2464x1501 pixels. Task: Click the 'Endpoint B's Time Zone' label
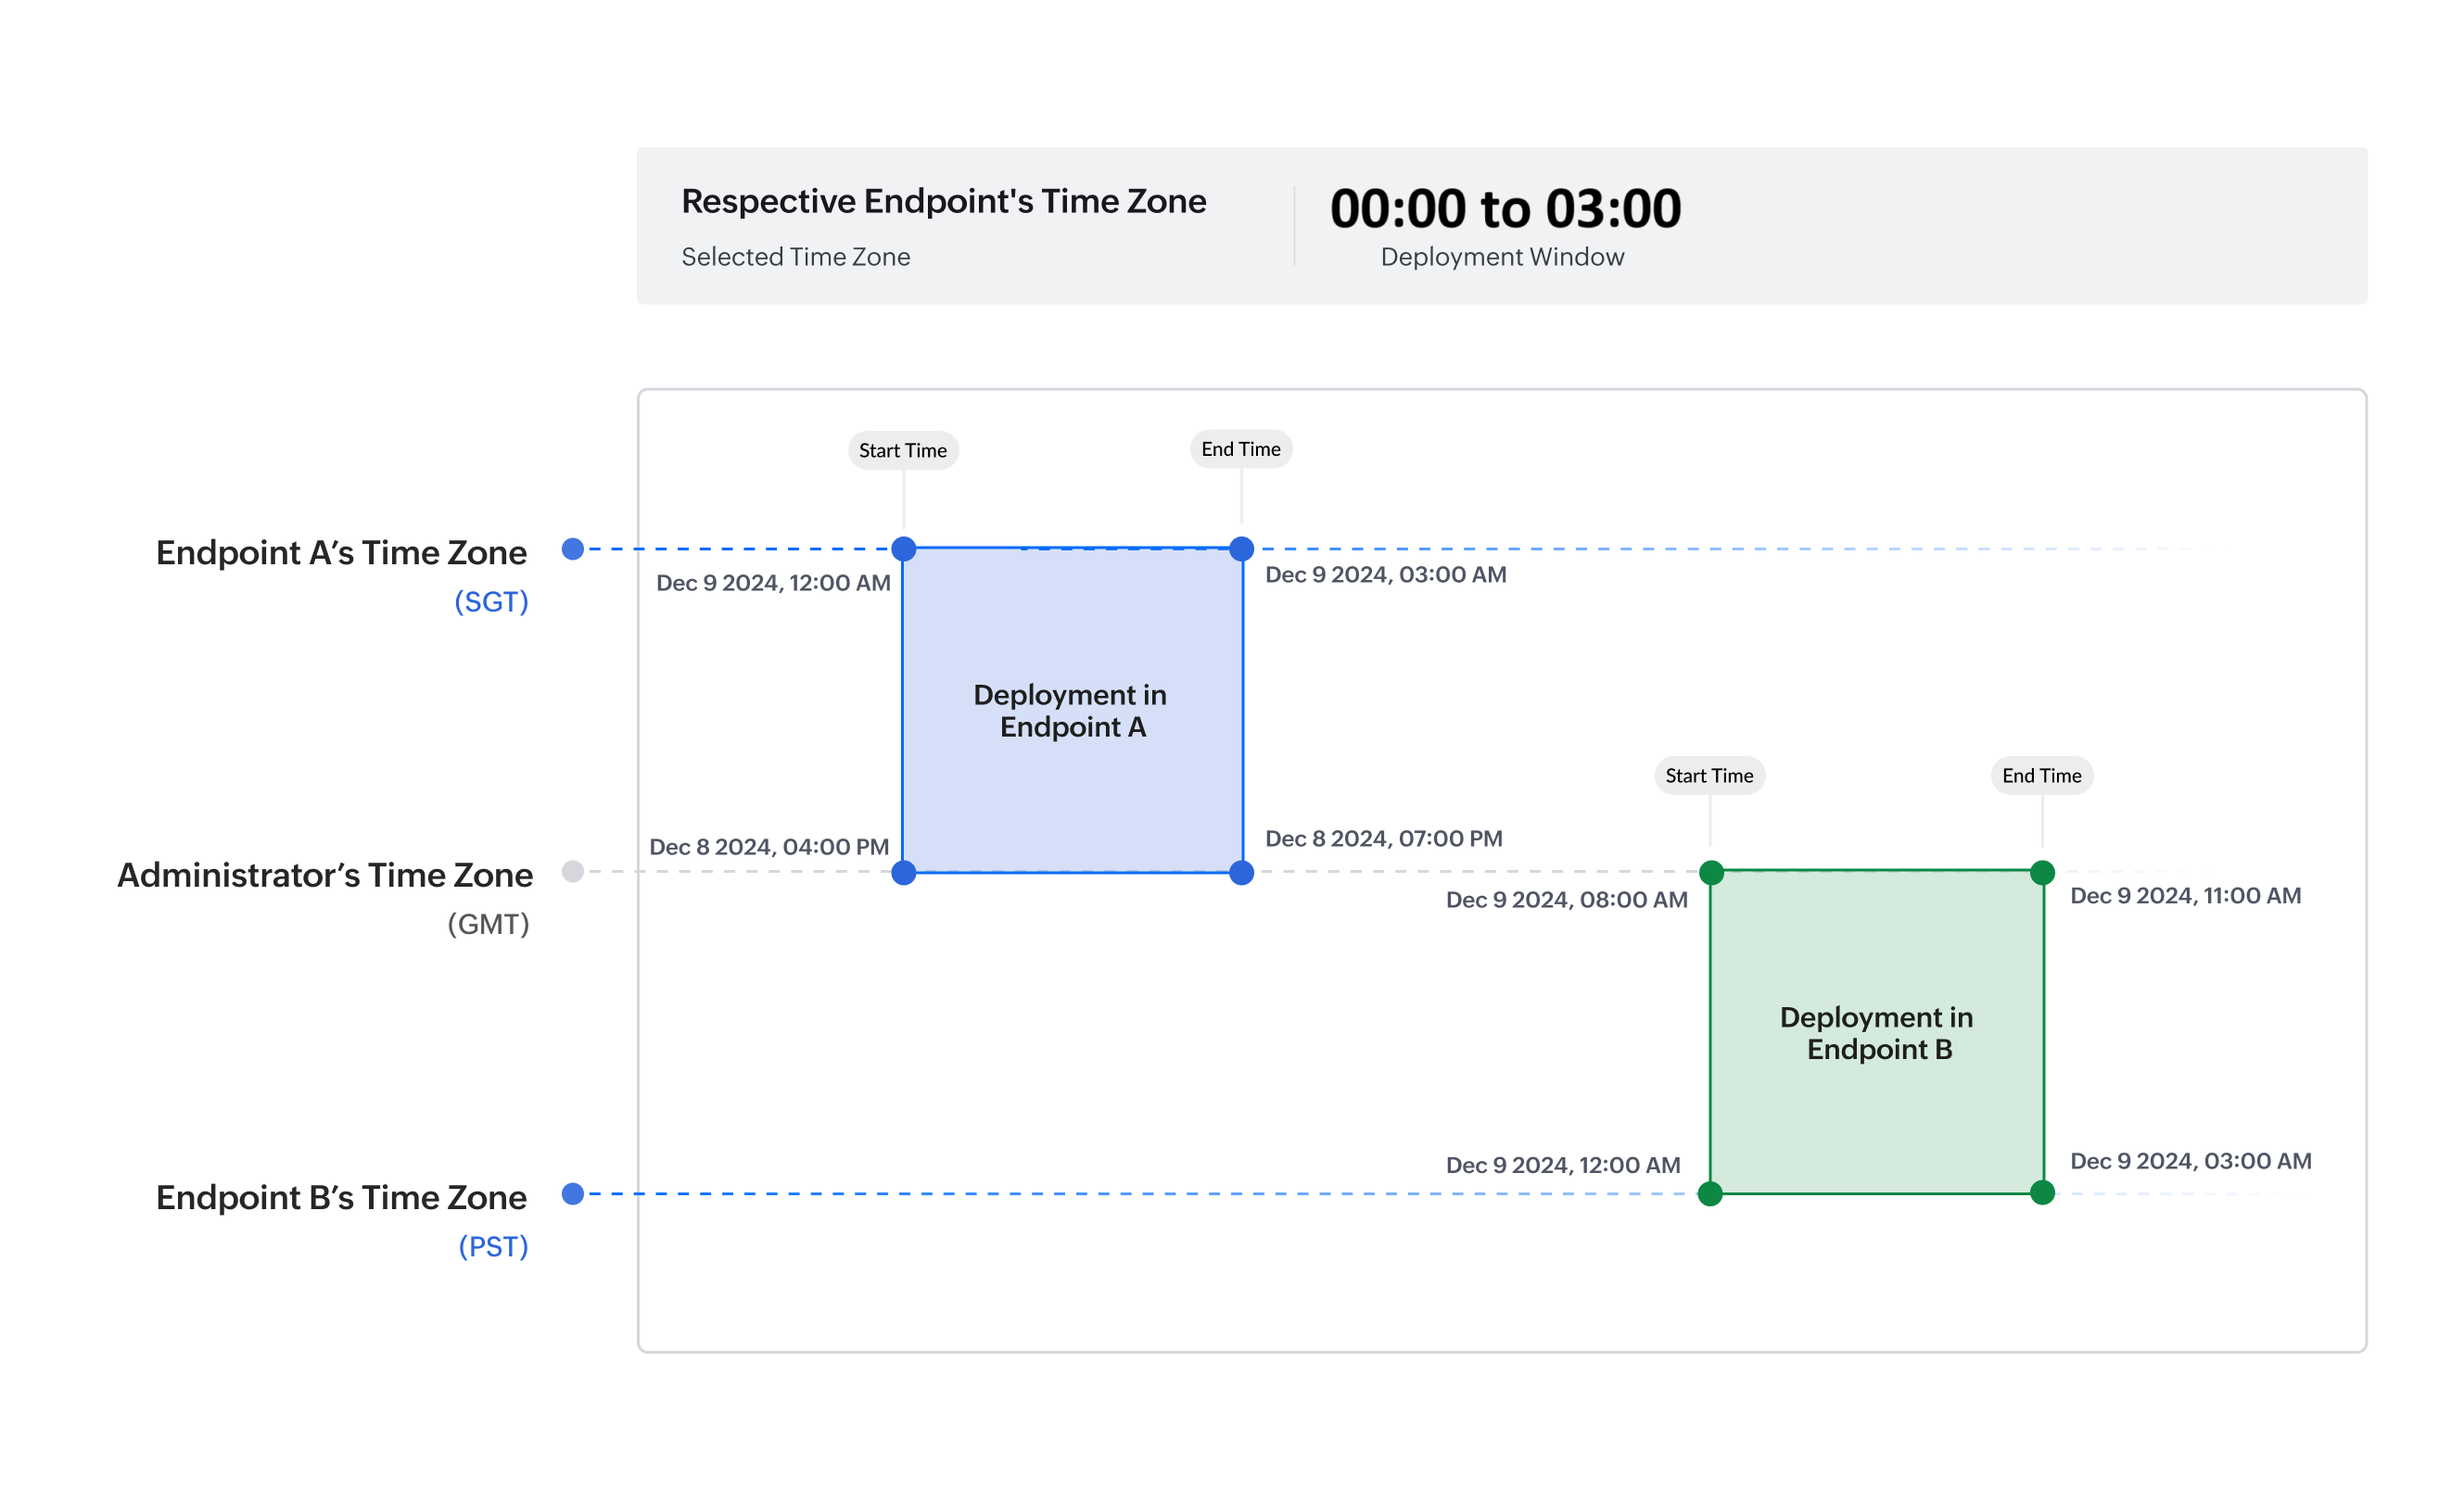(341, 1197)
